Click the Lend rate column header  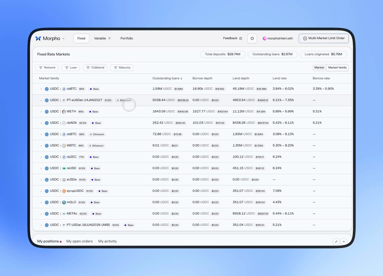pyautogui.click(x=279, y=78)
